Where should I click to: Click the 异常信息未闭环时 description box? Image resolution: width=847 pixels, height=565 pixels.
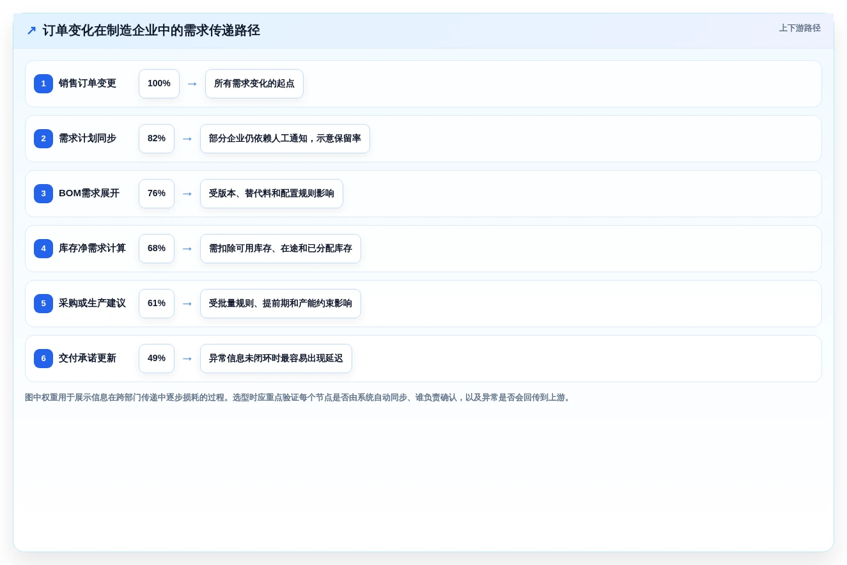pyautogui.click(x=276, y=359)
